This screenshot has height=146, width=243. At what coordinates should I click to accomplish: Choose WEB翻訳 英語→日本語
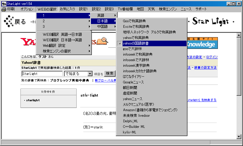pyautogui.click(x=63, y=35)
